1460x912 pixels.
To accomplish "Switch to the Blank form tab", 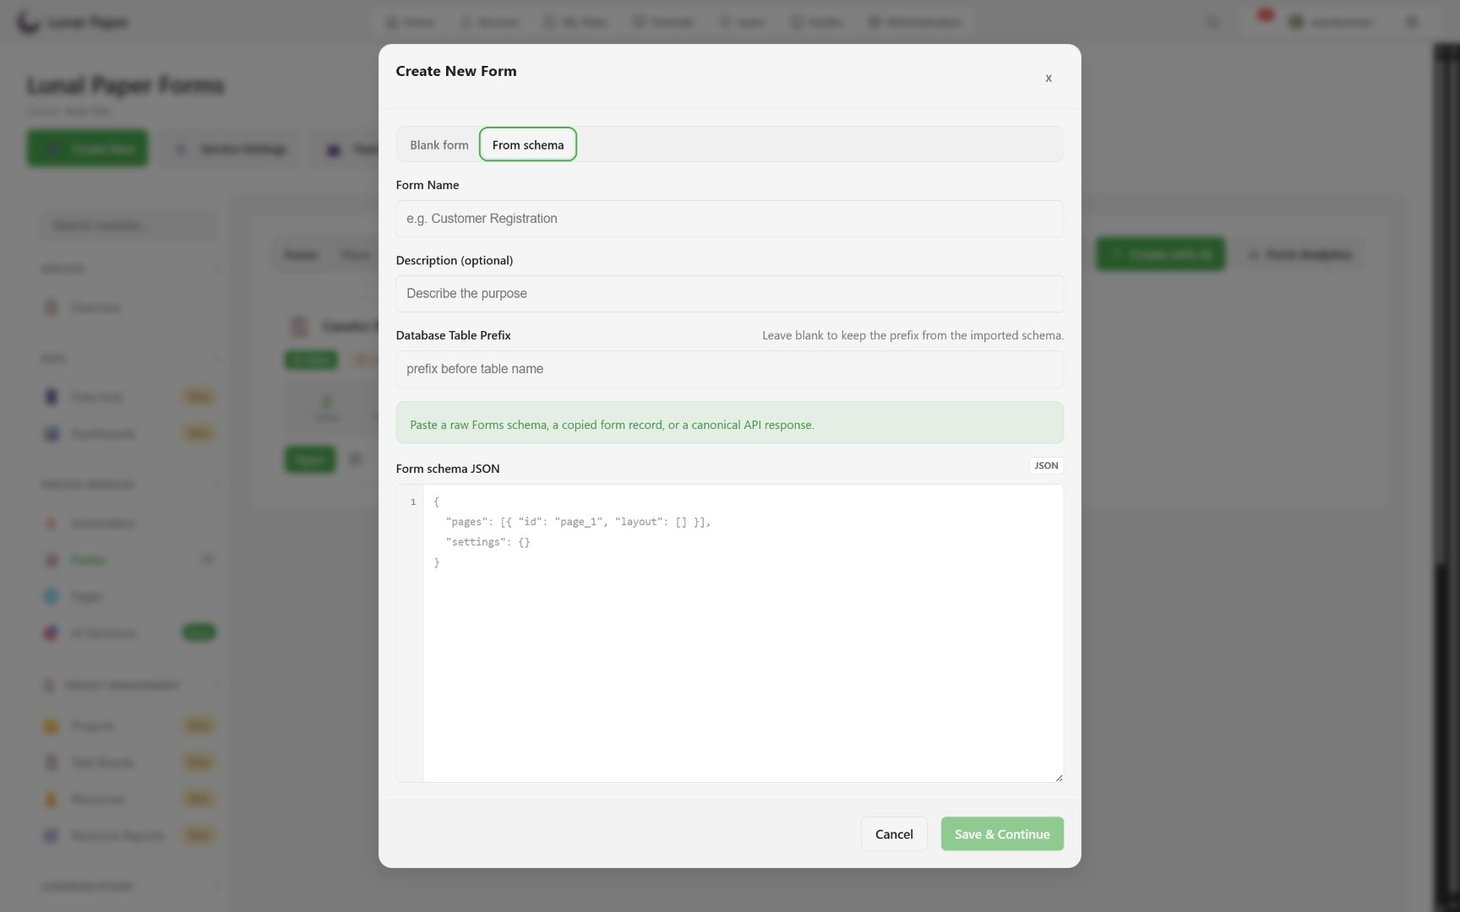I will (x=439, y=144).
